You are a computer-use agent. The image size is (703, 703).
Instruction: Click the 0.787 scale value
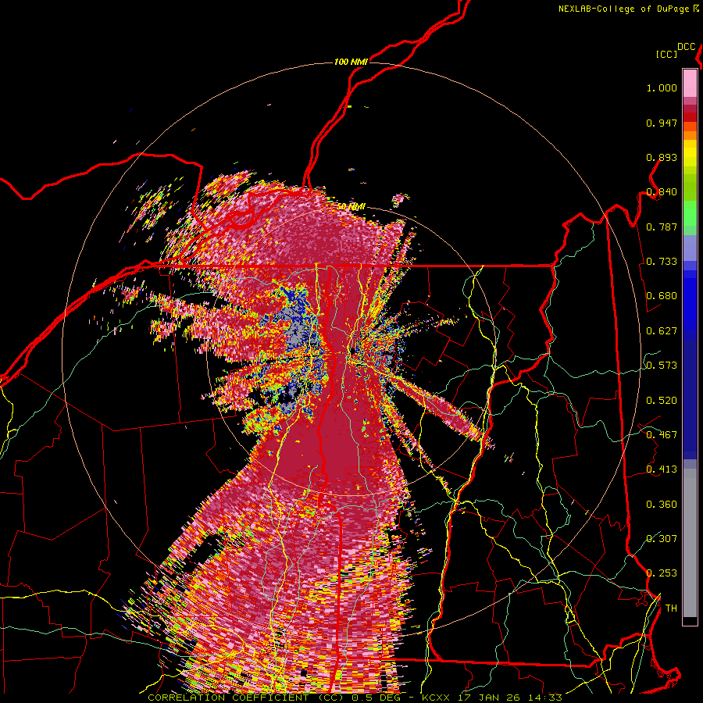[662, 227]
